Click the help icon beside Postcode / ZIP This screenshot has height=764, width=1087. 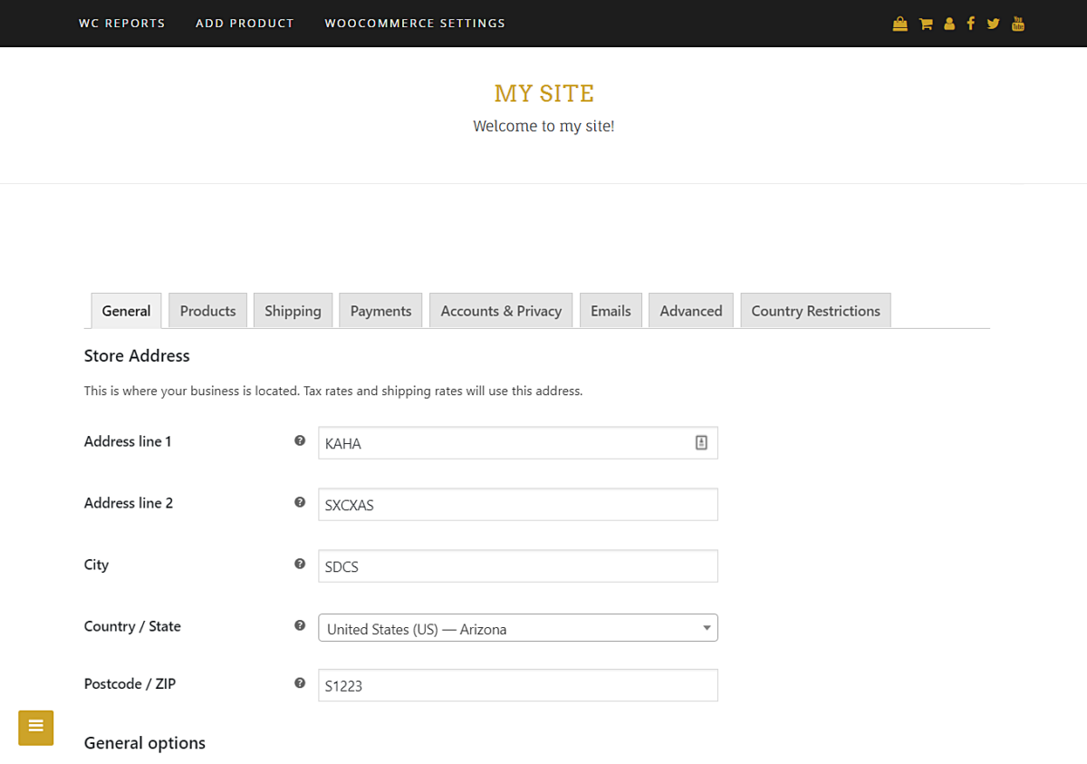[299, 682]
